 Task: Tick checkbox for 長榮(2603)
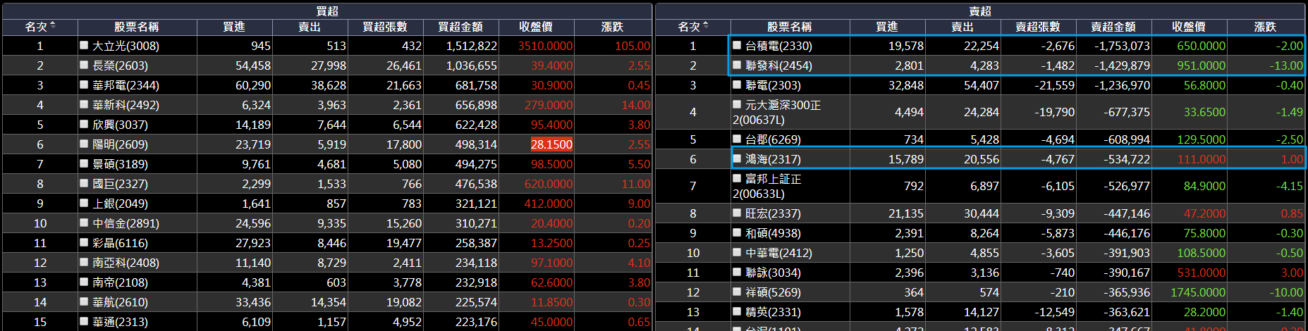pos(84,65)
